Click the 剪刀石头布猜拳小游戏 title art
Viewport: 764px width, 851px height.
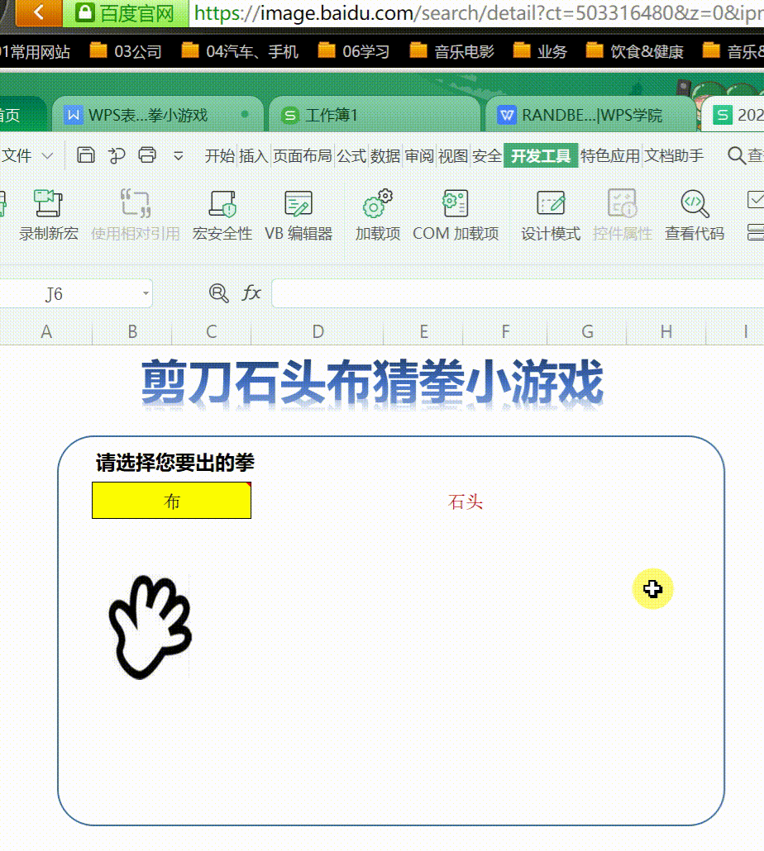tap(373, 383)
